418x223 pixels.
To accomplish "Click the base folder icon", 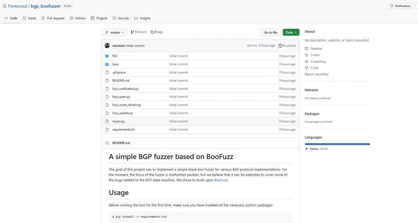I will click(107, 64).
